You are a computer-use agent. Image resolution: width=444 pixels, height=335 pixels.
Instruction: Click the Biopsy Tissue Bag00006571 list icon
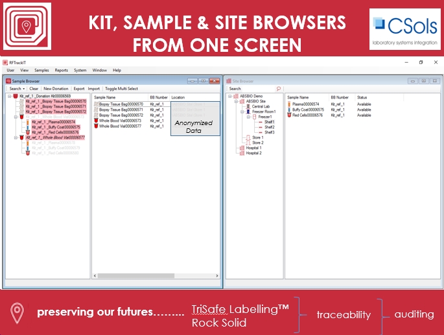click(x=96, y=110)
